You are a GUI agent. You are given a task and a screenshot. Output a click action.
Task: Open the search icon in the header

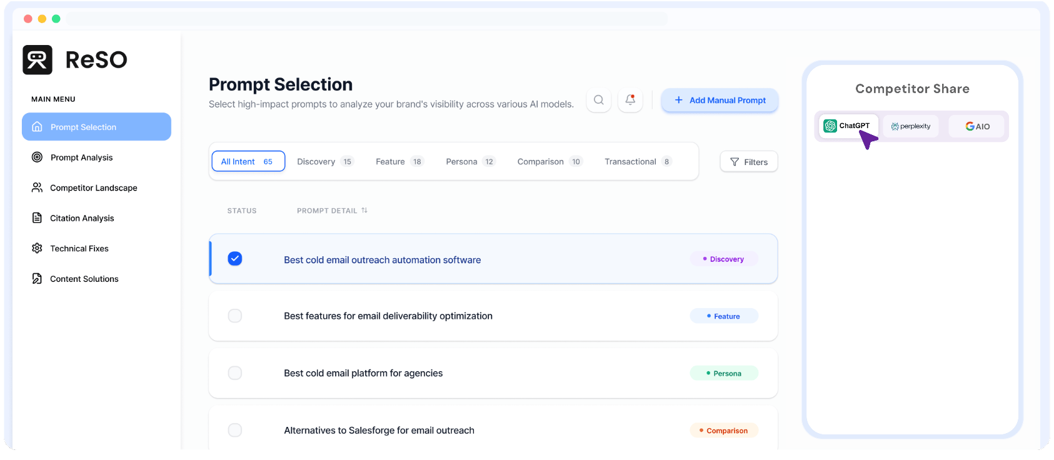pyautogui.click(x=598, y=100)
